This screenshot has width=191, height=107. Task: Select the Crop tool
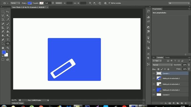[x=3, y=20]
